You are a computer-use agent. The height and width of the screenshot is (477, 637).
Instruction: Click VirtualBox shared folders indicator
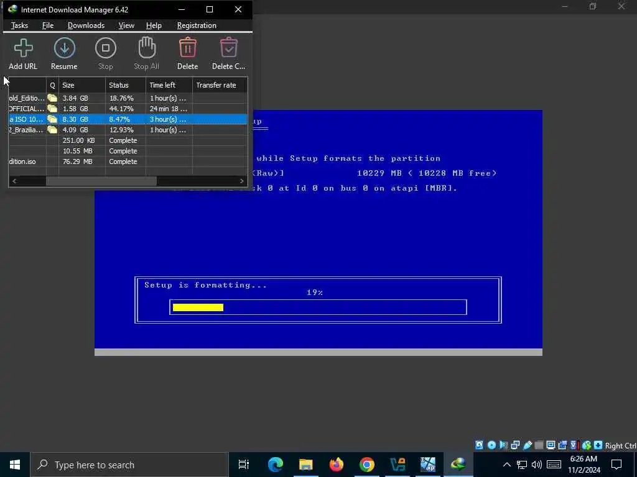[539, 445]
